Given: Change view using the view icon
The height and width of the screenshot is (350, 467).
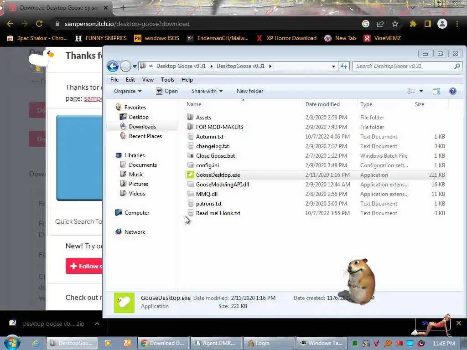Looking at the screenshot, I should click(411, 91).
